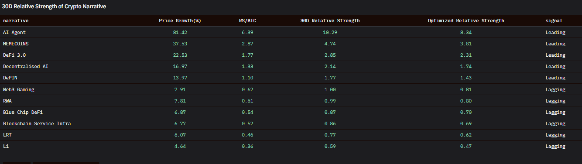This screenshot has width=582, height=164.
Task: Click Blockchain Service Infra narrative
Action: coord(37,123)
